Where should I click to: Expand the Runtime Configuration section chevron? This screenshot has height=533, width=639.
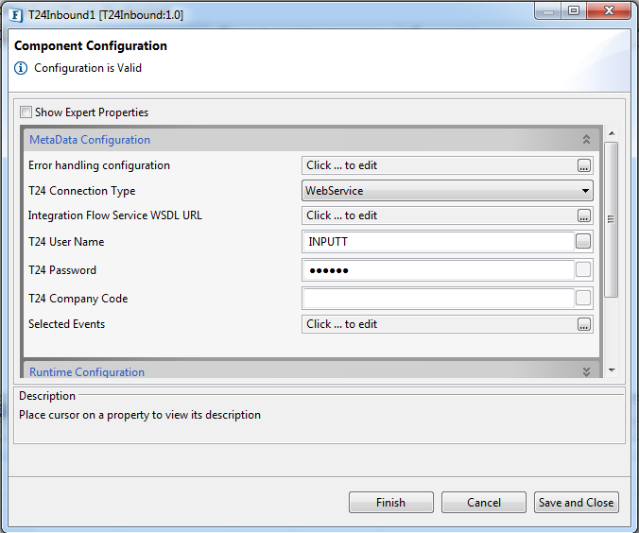[x=586, y=371]
